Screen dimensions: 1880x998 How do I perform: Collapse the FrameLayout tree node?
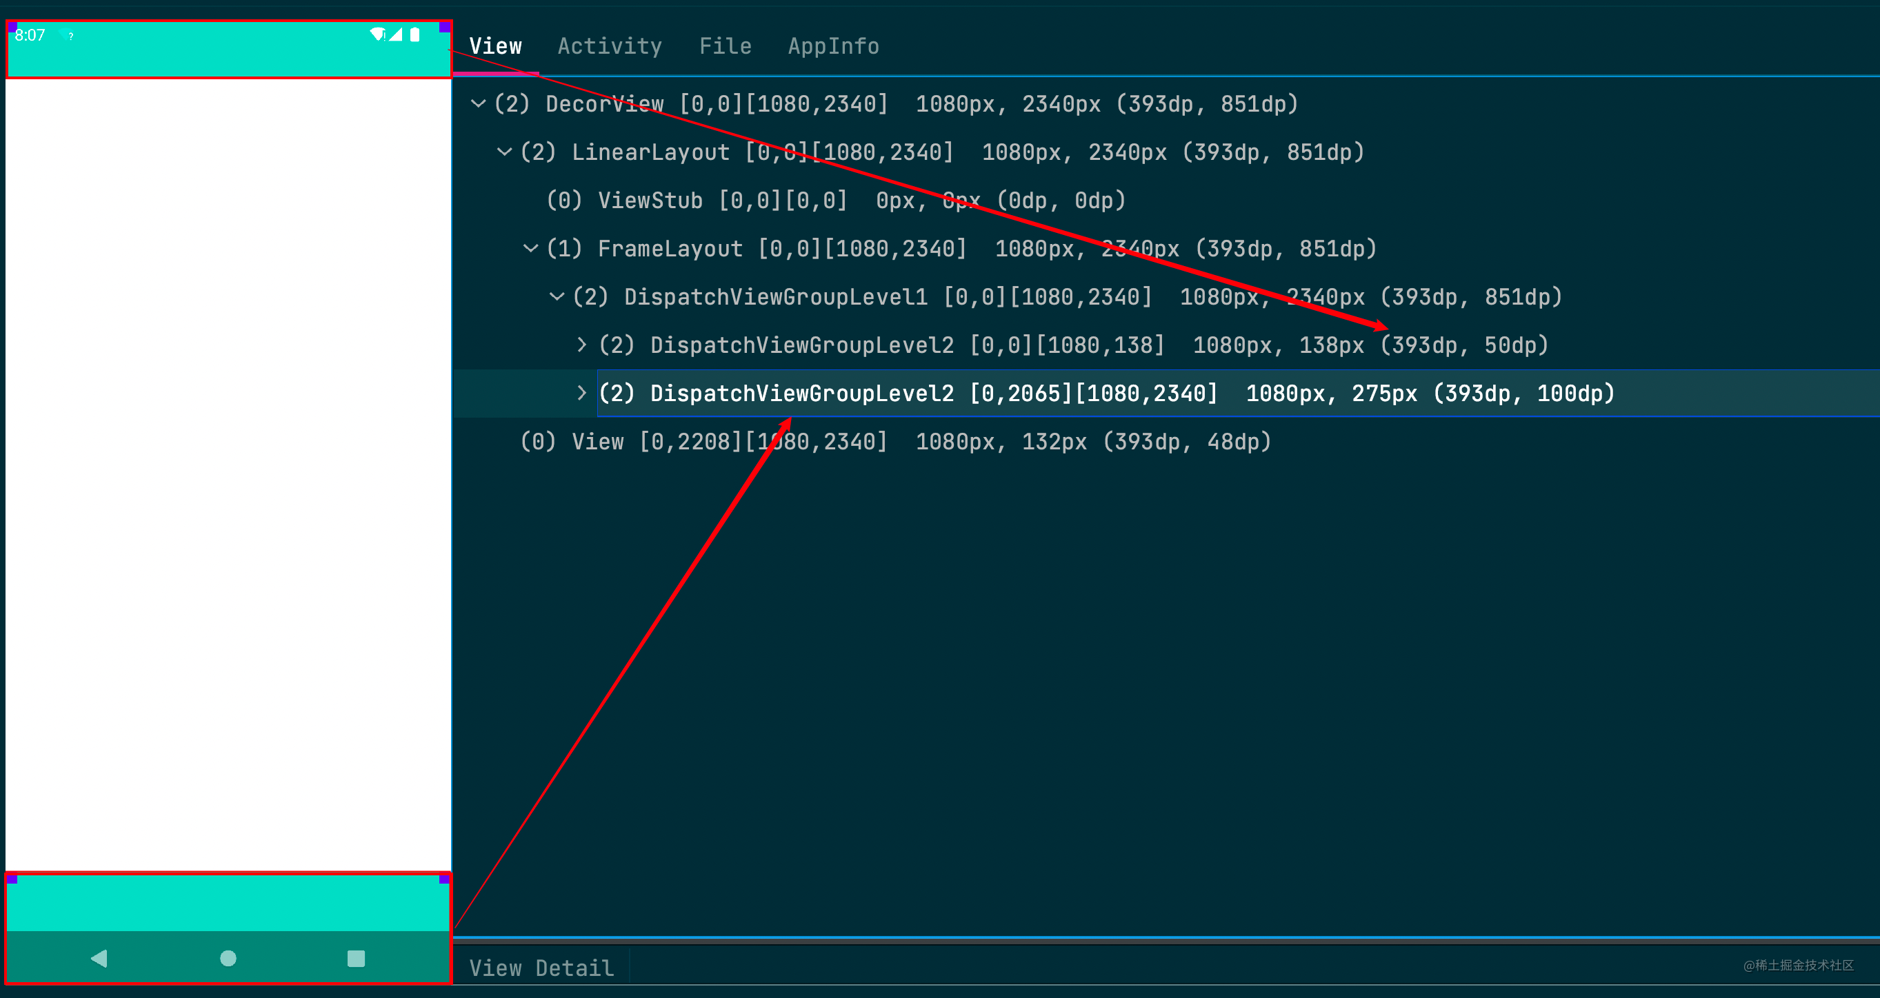point(530,248)
